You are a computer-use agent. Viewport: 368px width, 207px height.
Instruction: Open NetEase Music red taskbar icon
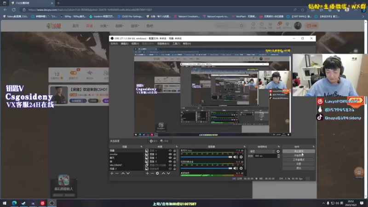[42, 203]
